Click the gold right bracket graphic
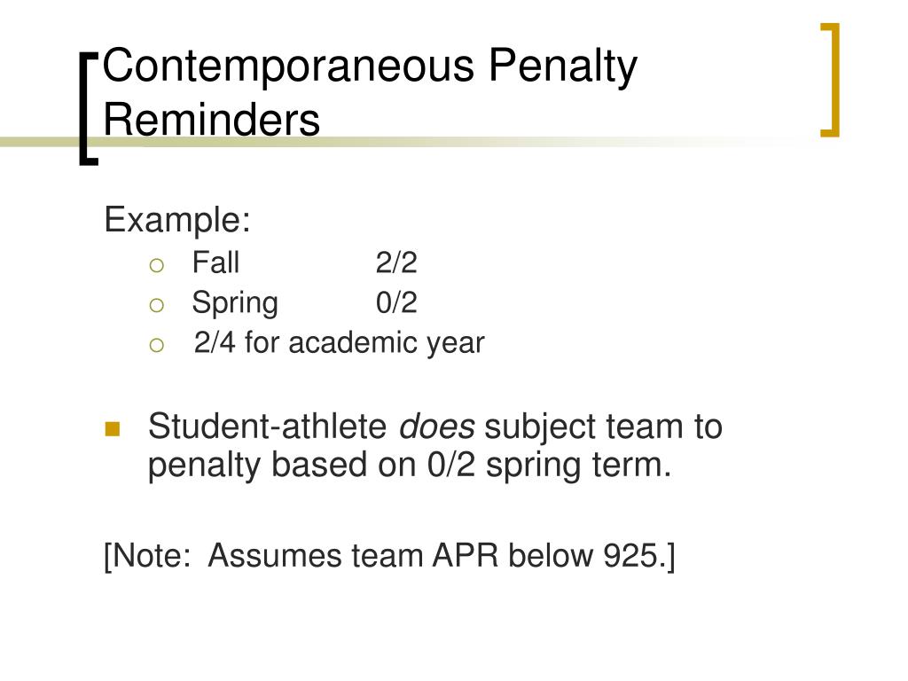The width and height of the screenshot is (908, 681). pos(830,80)
